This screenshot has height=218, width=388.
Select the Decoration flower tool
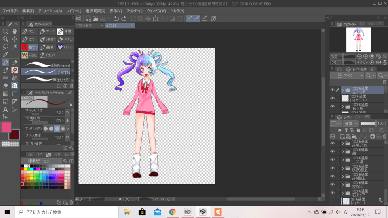[x=15, y=70]
